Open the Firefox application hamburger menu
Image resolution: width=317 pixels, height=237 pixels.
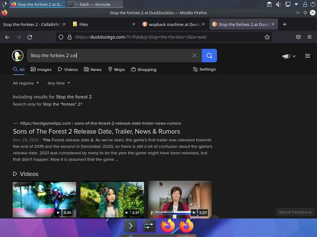coord(310,37)
